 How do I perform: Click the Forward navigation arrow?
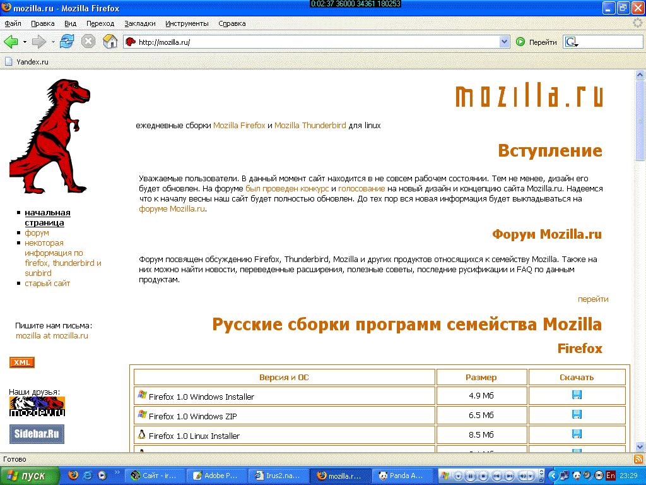[x=38, y=42]
